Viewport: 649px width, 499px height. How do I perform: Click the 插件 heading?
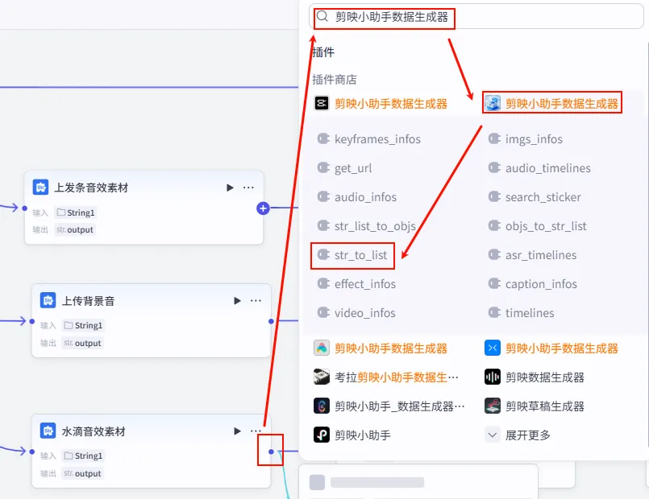coord(323,52)
